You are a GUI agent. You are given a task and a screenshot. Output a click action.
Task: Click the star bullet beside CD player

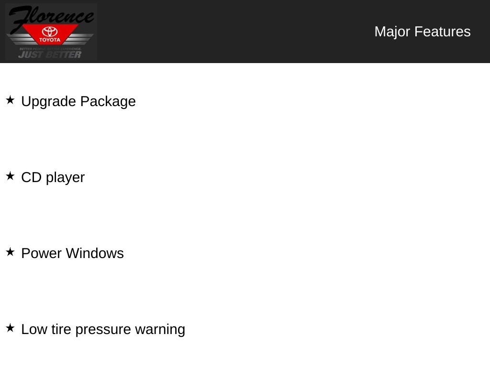[10, 176]
